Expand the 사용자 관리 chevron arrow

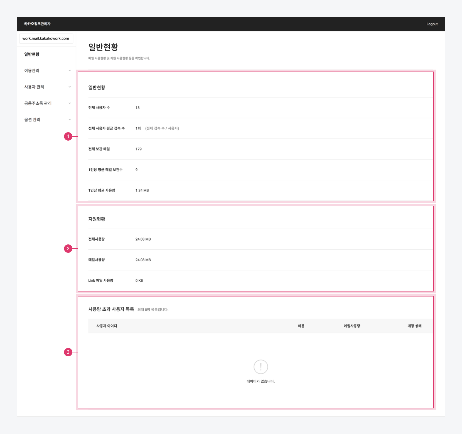click(x=70, y=87)
